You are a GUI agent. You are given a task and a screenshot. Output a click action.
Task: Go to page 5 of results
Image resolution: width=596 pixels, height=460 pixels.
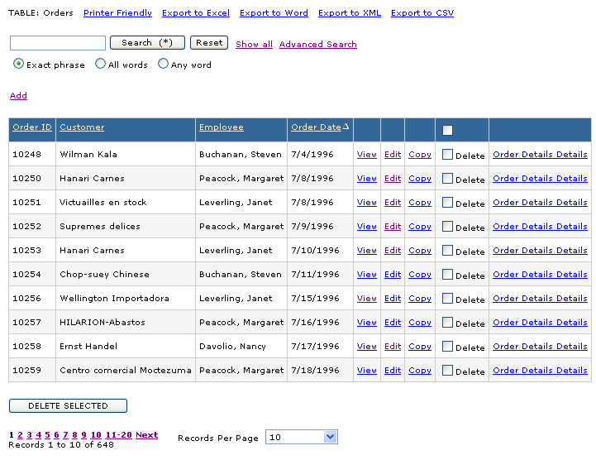(x=47, y=435)
